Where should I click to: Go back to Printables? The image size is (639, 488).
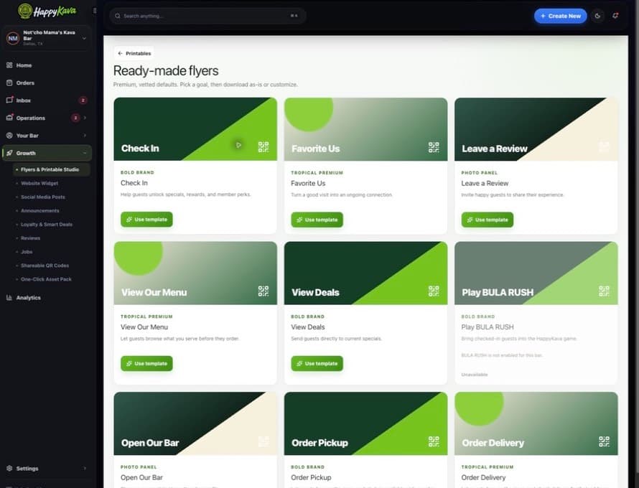click(134, 53)
